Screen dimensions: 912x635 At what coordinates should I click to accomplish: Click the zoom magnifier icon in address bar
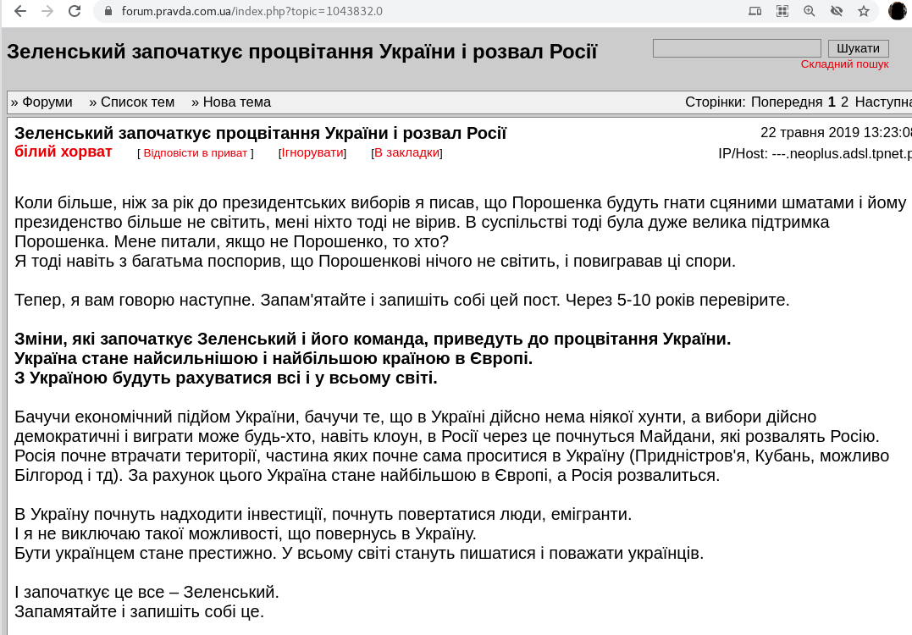pos(809,11)
